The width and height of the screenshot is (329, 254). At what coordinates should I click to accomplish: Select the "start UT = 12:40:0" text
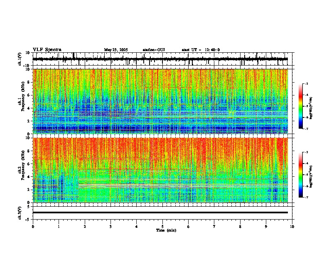201,50
